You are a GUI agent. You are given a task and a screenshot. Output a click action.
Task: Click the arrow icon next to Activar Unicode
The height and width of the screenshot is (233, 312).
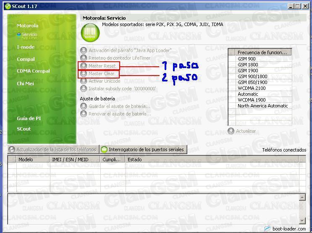(84, 81)
